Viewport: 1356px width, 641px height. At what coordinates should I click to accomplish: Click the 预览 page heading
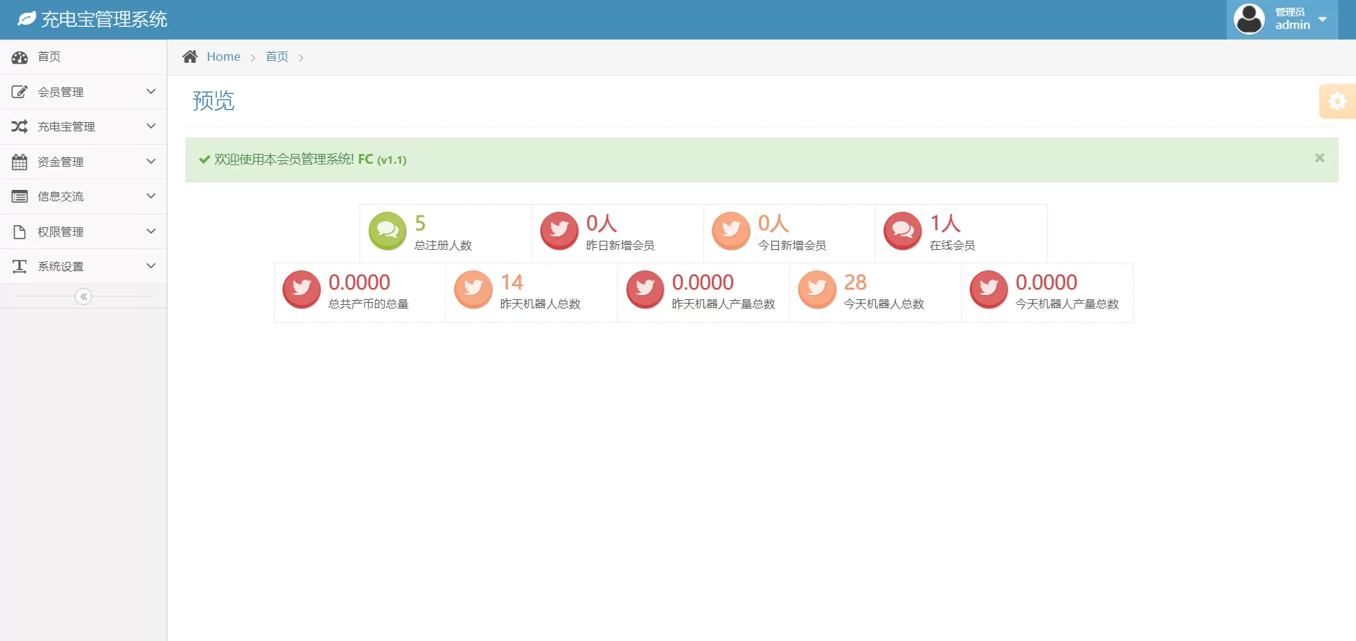(213, 101)
